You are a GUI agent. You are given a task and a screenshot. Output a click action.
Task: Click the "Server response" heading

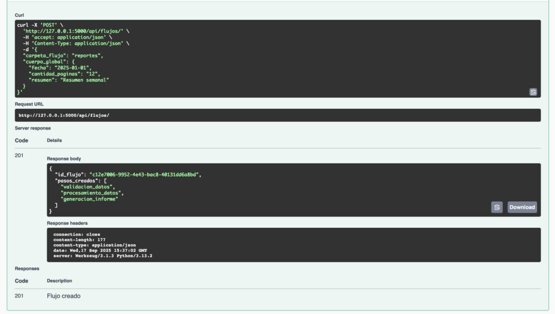(x=33, y=128)
